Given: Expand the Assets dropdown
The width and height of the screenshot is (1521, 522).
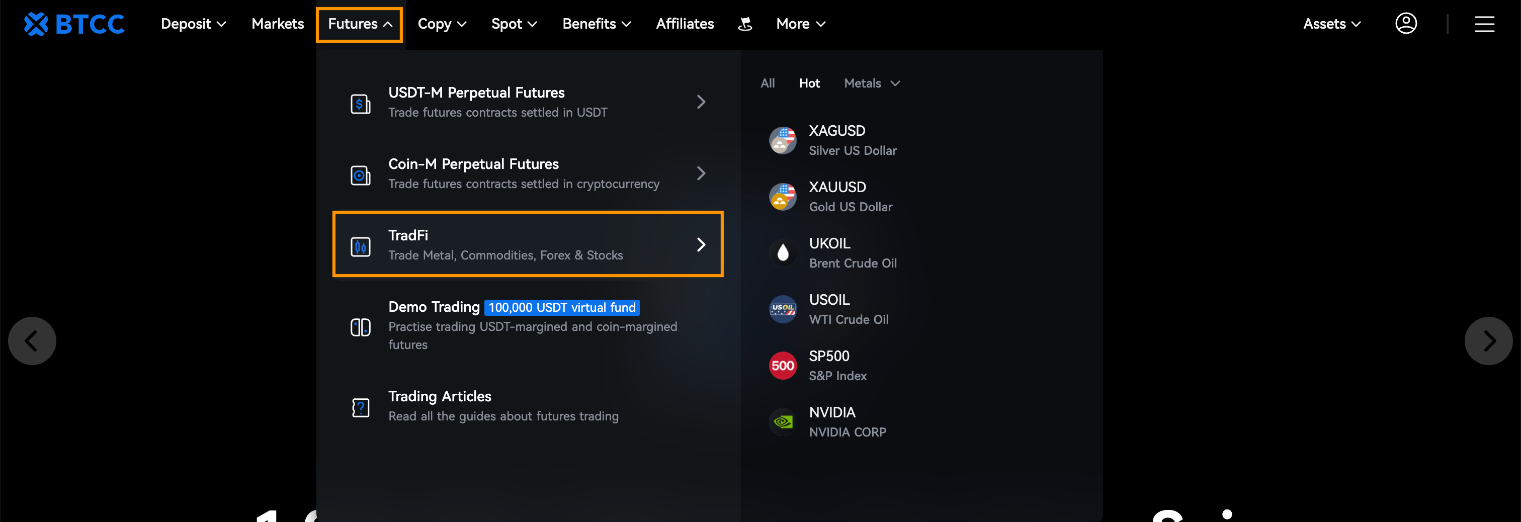Looking at the screenshot, I should [1331, 24].
